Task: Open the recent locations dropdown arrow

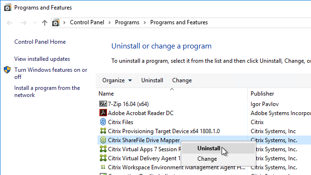Action: (x=35, y=23)
